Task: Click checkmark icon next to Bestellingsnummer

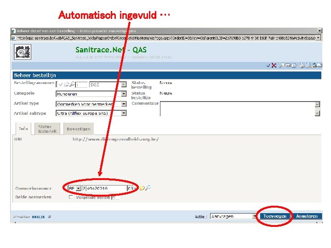Action: (x=61, y=85)
